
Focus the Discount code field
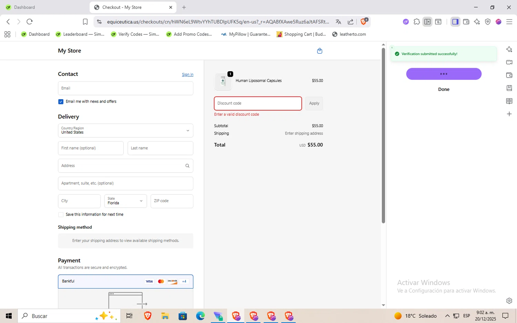258,103
